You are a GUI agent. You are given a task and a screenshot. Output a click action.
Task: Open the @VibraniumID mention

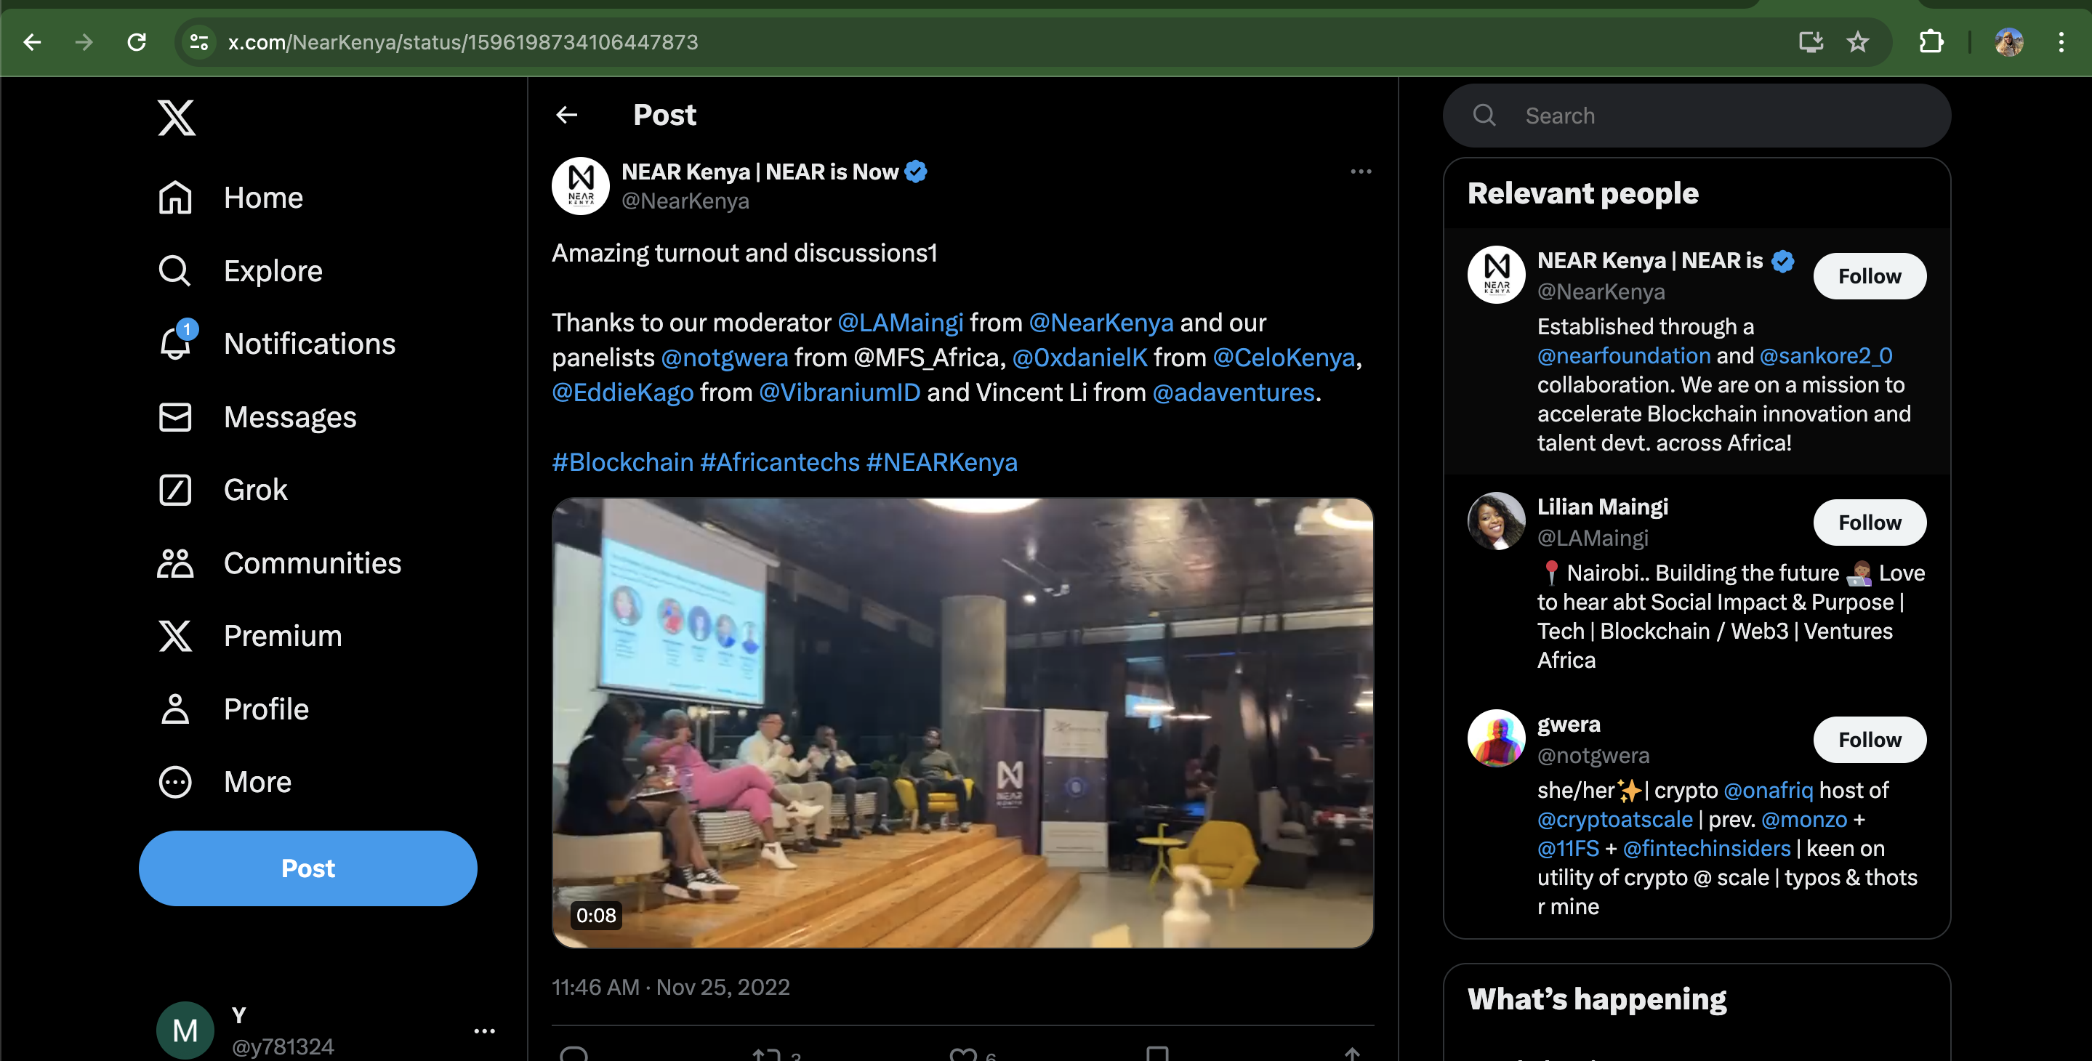coord(840,393)
